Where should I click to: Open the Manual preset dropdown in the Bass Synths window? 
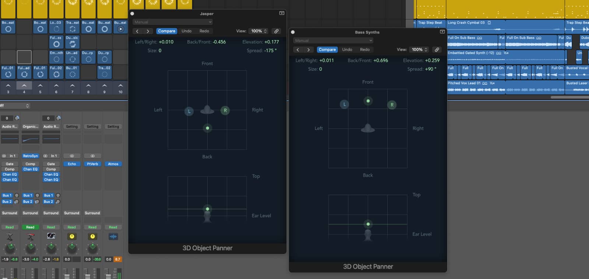click(333, 40)
